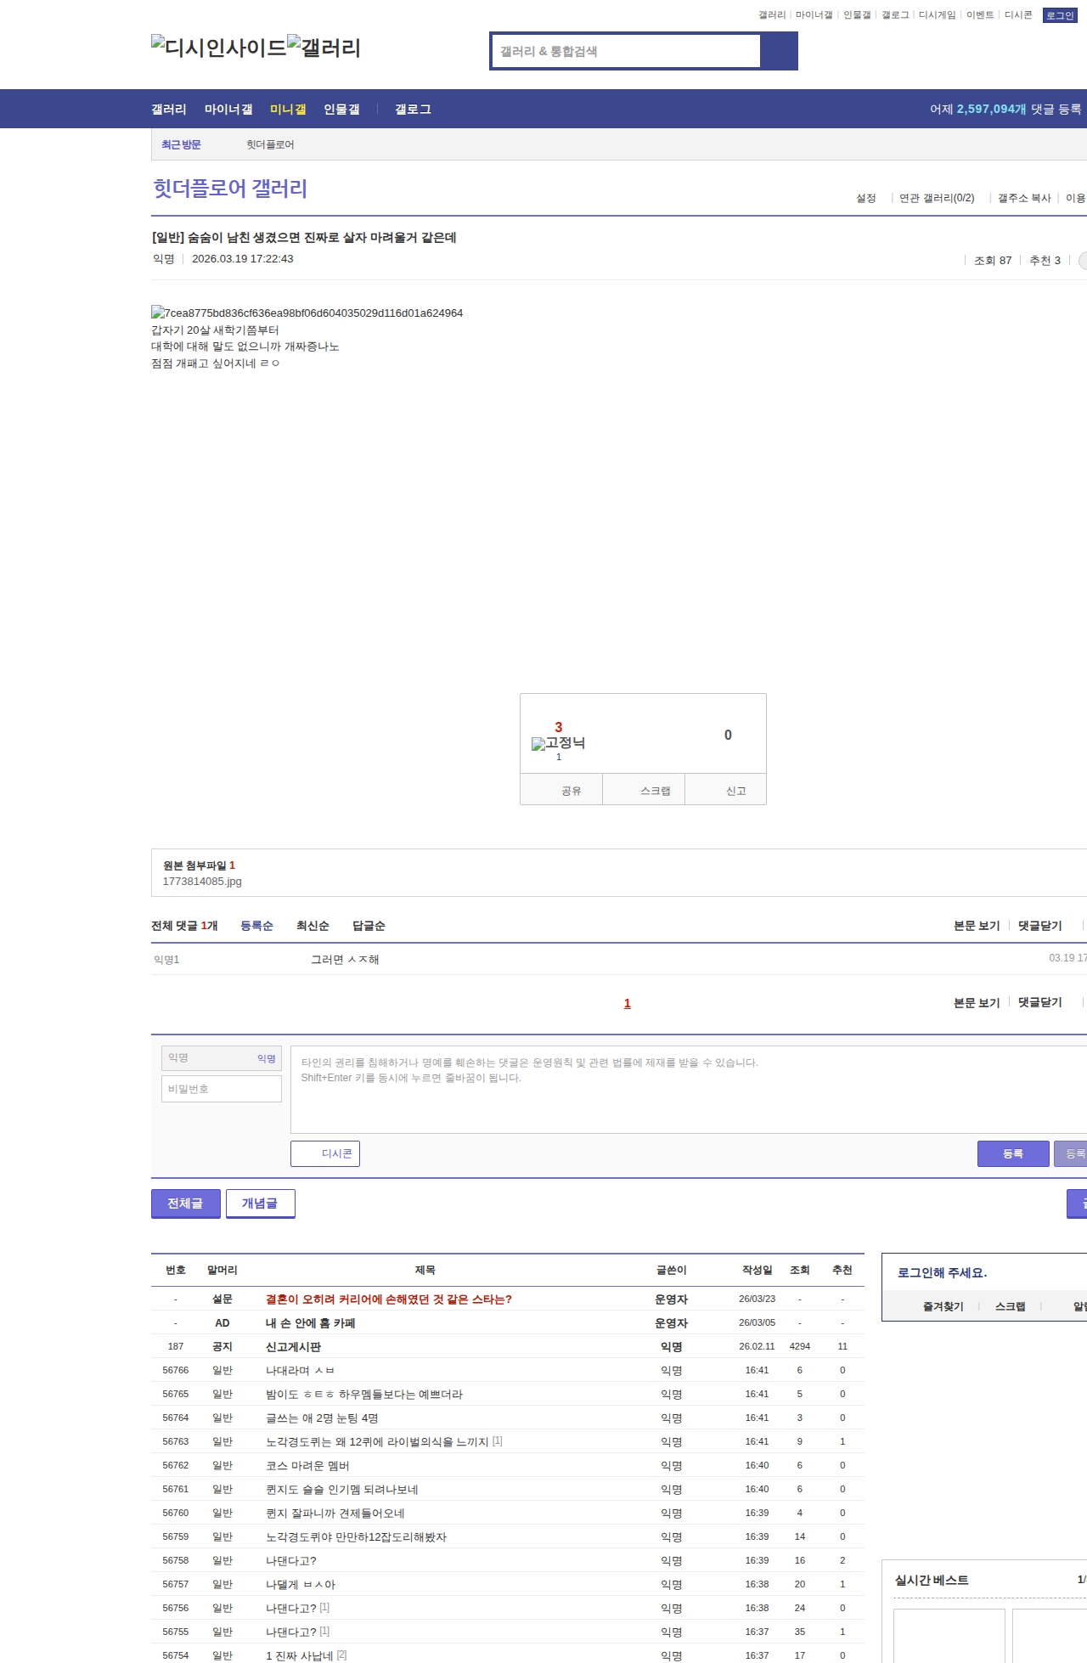Select the 개념글 tab above the post list
Viewport: 1087px width, 1663px height.
click(x=260, y=1204)
